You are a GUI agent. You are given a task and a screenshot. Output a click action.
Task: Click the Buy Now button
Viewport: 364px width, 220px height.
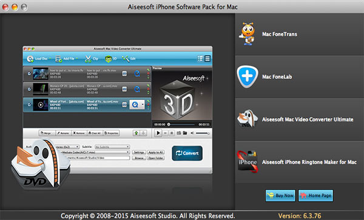(x=280, y=195)
